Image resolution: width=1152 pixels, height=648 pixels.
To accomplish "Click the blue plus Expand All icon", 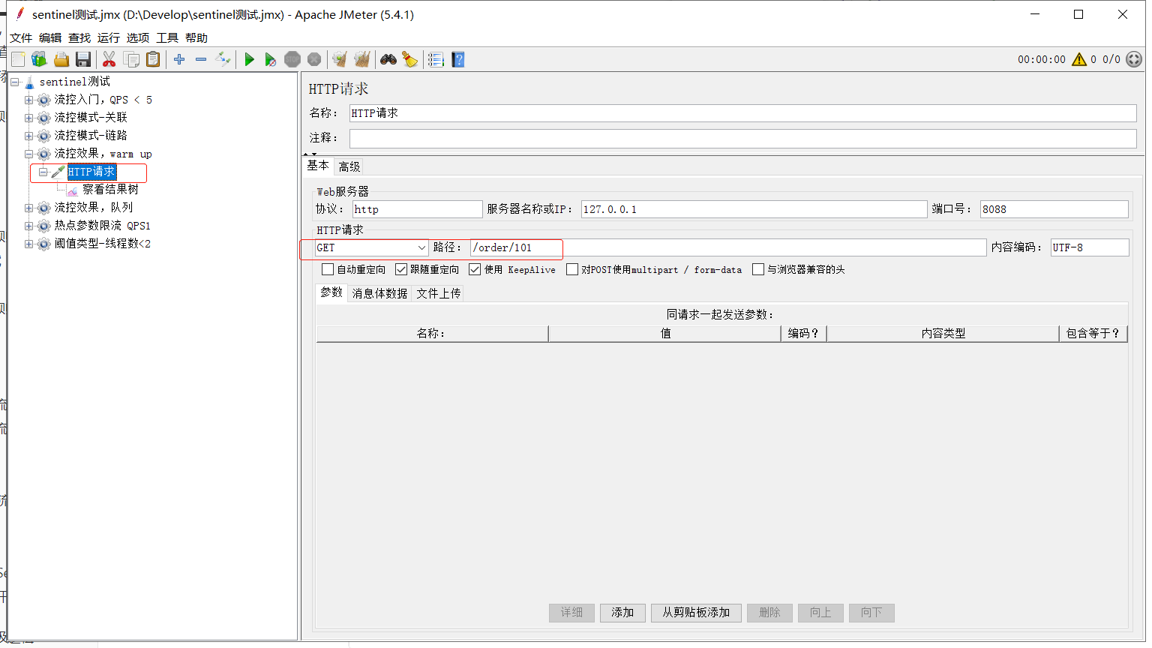I will coord(179,59).
